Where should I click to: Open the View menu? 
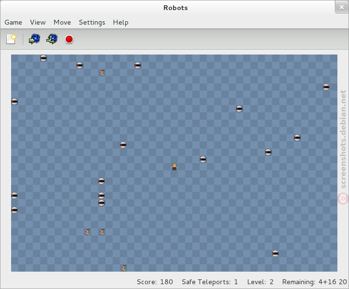(38, 23)
